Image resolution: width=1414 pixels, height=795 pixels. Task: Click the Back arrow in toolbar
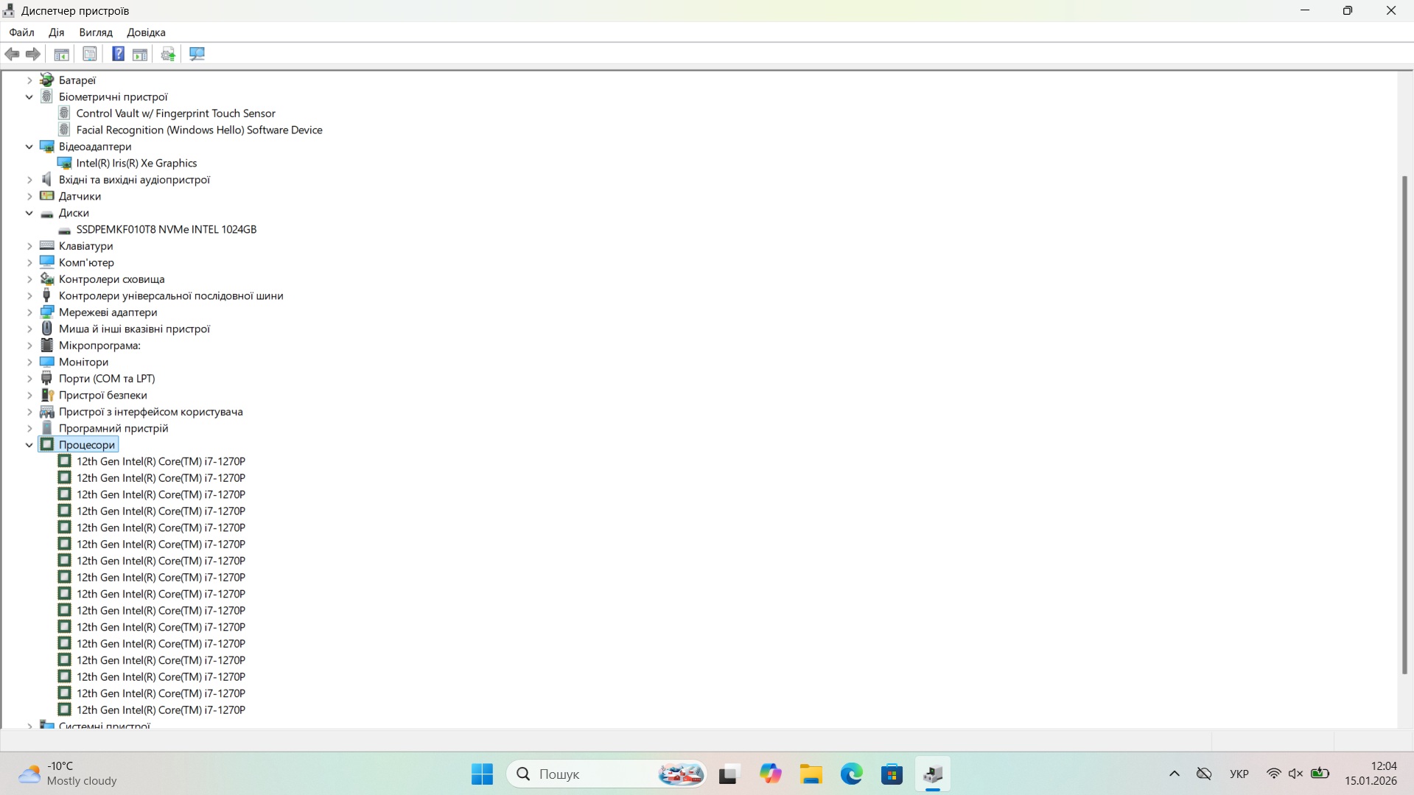click(x=12, y=54)
